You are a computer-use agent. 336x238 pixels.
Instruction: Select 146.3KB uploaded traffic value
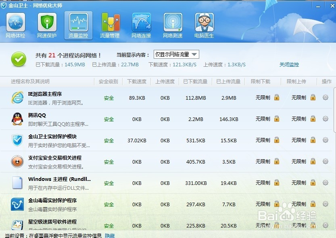click(229, 119)
